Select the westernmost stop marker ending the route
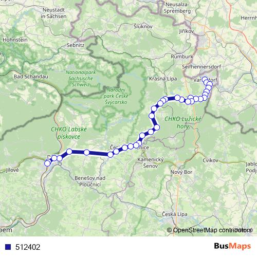This screenshot has height=257, width=257. point(47,163)
